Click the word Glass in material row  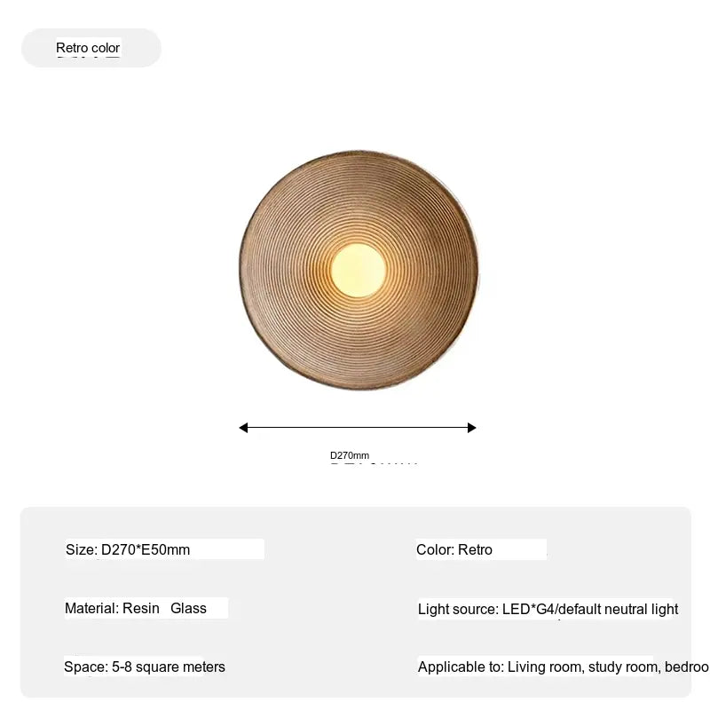[188, 608]
